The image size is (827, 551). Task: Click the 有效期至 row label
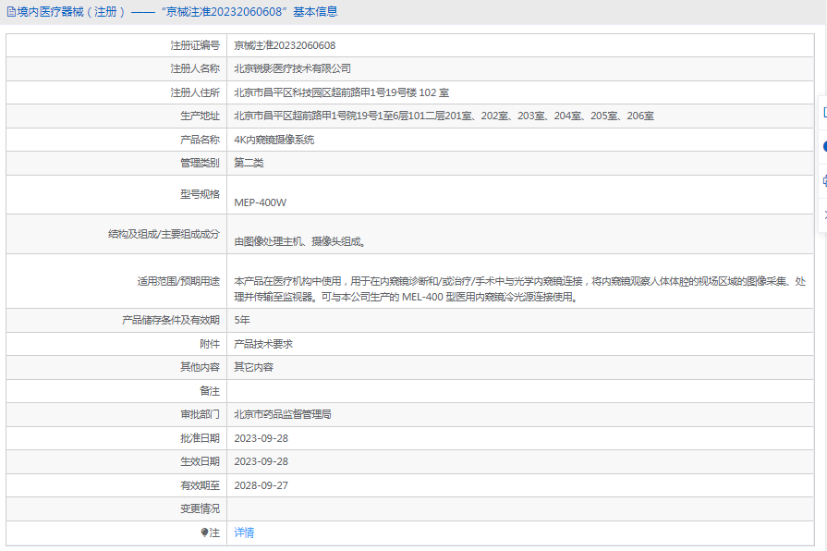point(200,485)
